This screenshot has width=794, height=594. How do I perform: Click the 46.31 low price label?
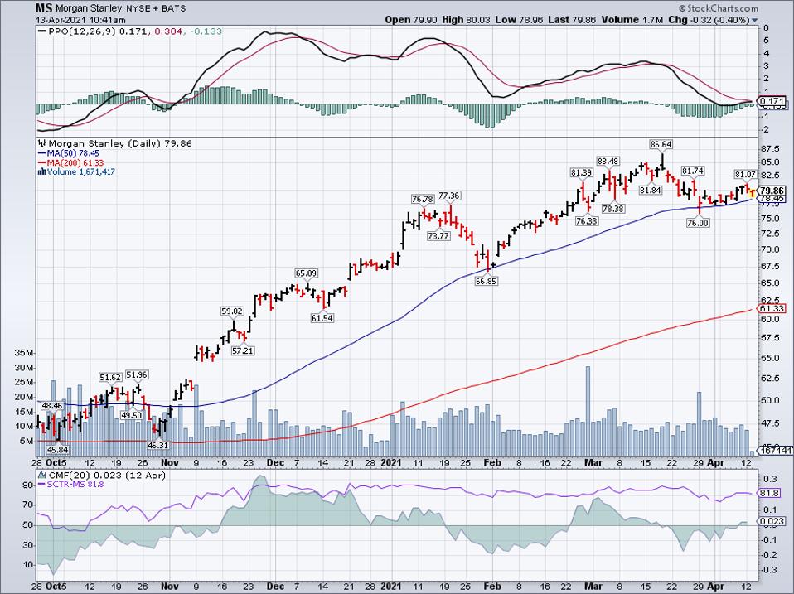pos(158,445)
